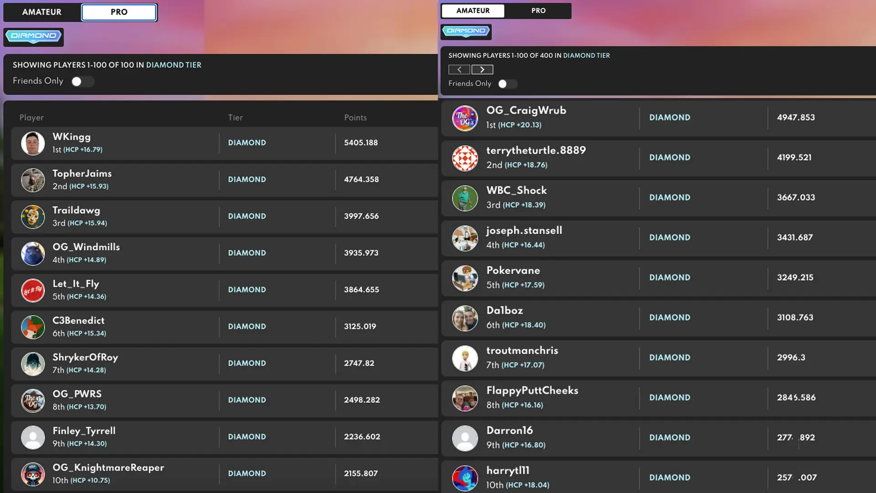Switch to Pro tab in right panel

click(x=538, y=10)
